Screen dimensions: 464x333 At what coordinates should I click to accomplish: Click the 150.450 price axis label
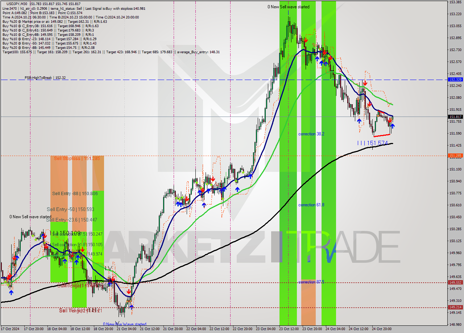coord(455,217)
